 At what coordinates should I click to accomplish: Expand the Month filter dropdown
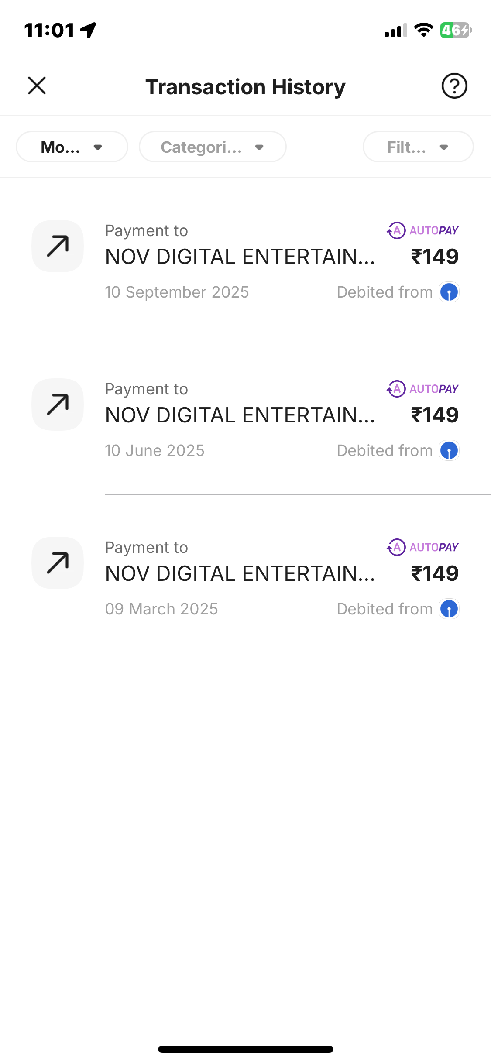[x=72, y=147]
